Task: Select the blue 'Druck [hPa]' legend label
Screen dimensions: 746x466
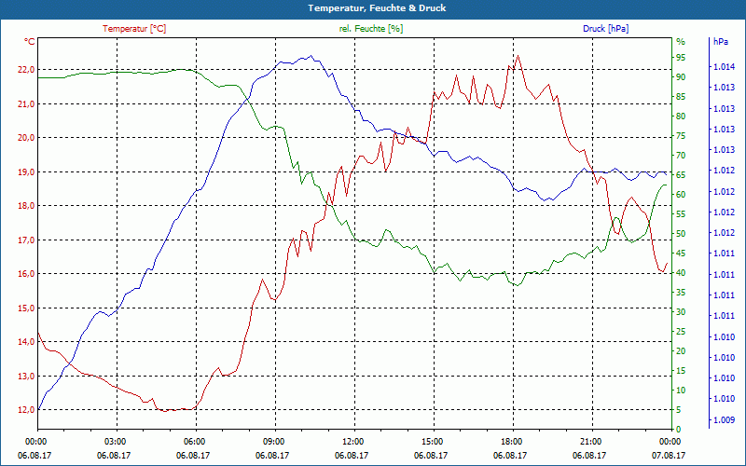Action: [x=605, y=29]
